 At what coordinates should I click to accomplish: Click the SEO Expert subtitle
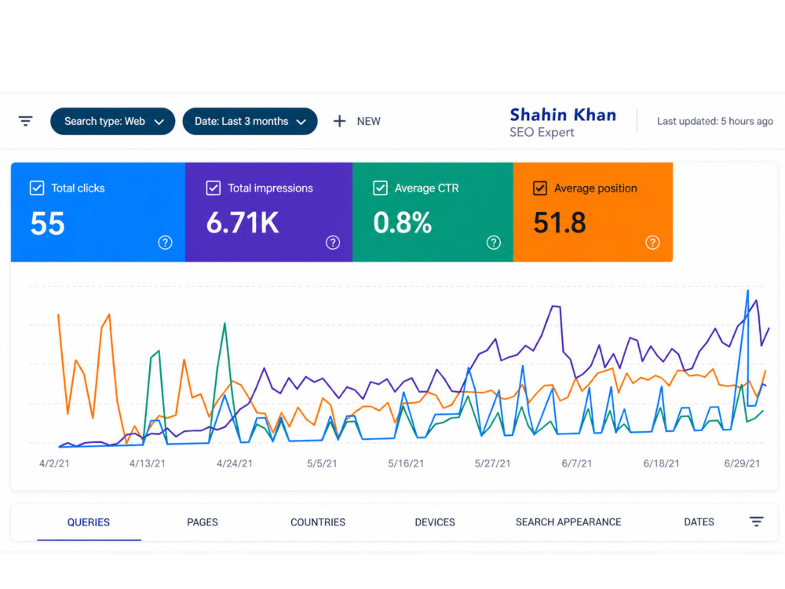[542, 132]
